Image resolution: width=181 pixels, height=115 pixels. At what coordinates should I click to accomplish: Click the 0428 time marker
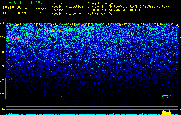(141, 25)
